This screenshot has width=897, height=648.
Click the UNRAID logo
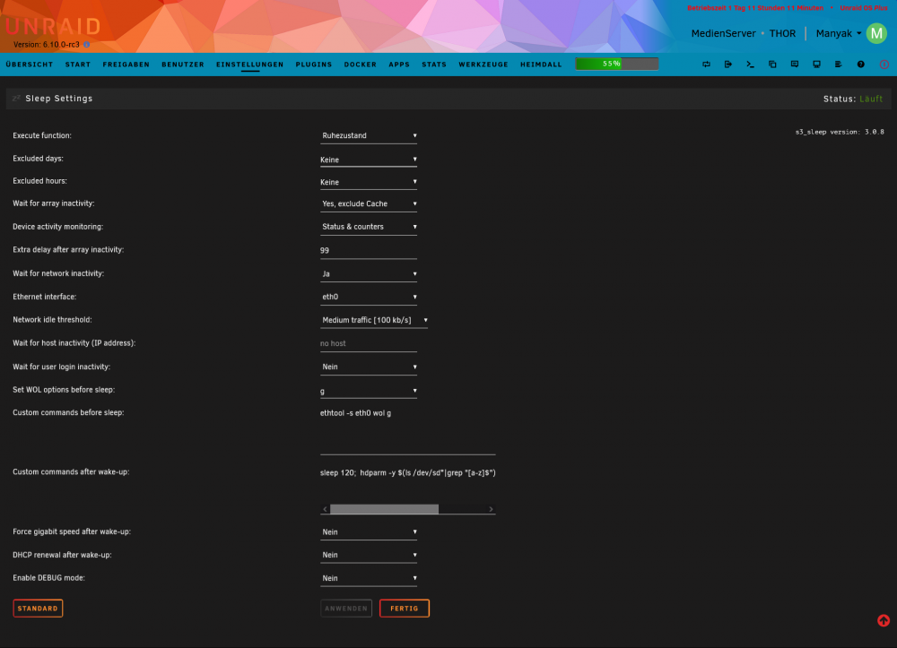pyautogui.click(x=53, y=26)
